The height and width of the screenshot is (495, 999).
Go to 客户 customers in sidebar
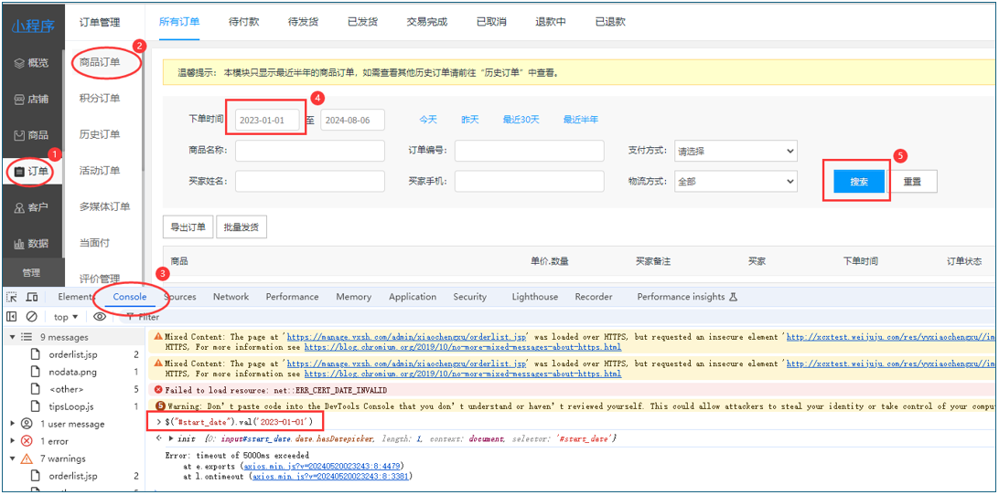[x=31, y=207]
